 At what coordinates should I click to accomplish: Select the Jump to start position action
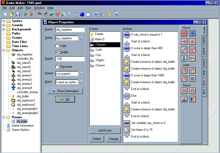coord(192,70)
